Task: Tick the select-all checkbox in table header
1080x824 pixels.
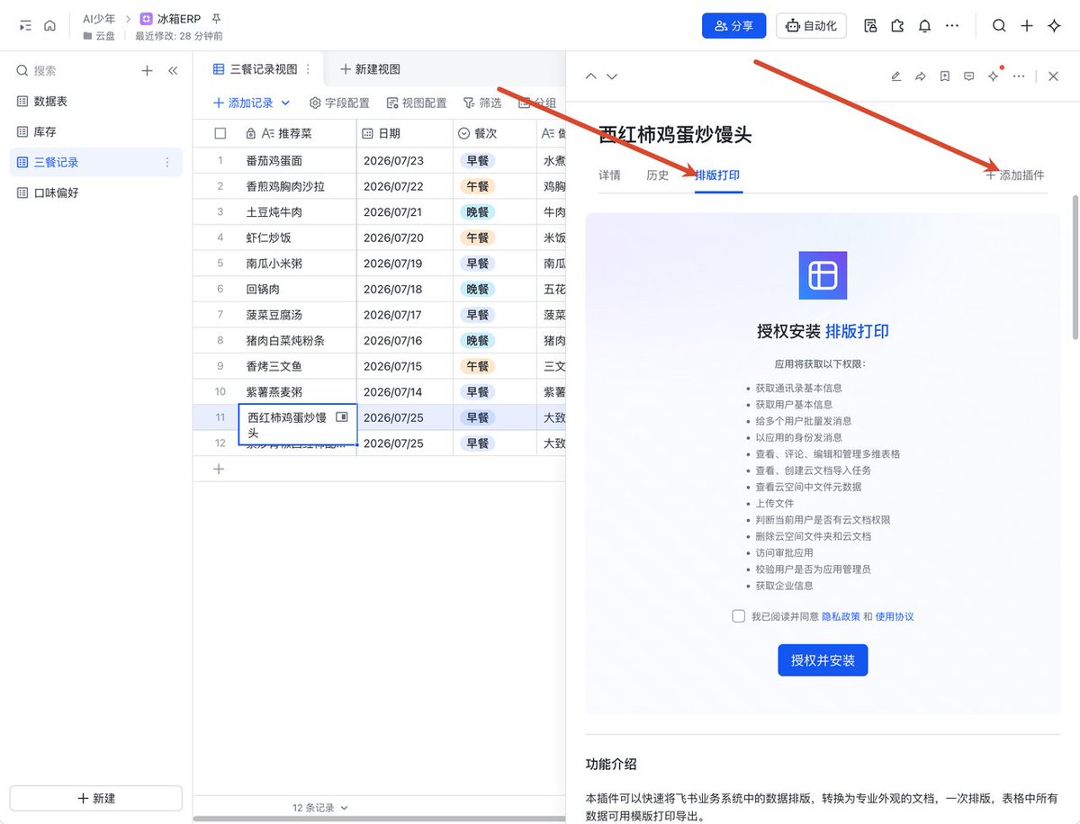Action: [x=220, y=133]
